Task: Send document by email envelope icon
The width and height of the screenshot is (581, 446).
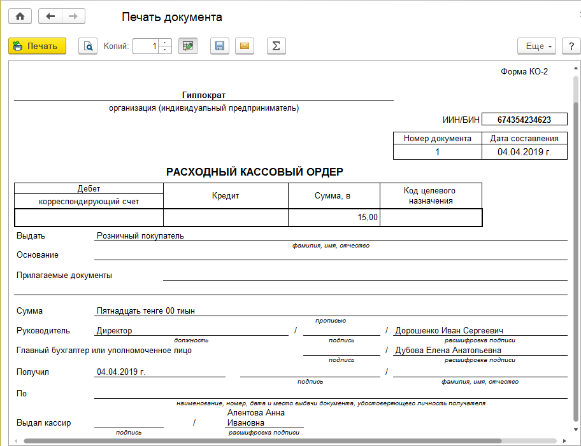Action: coord(245,46)
